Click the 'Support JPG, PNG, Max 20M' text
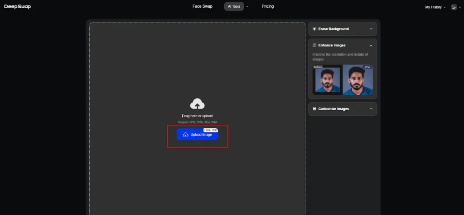This screenshot has width=464, height=215. (198, 122)
